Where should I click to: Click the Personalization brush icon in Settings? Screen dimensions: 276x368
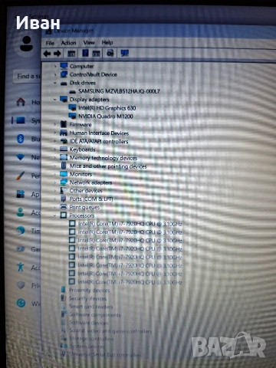coord(21,176)
